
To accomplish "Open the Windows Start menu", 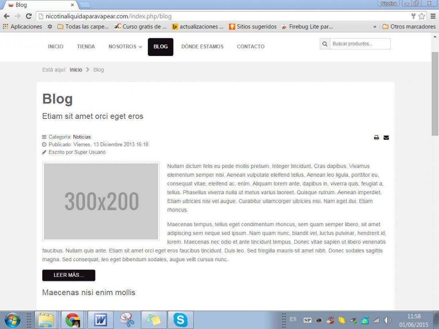I will [12, 320].
